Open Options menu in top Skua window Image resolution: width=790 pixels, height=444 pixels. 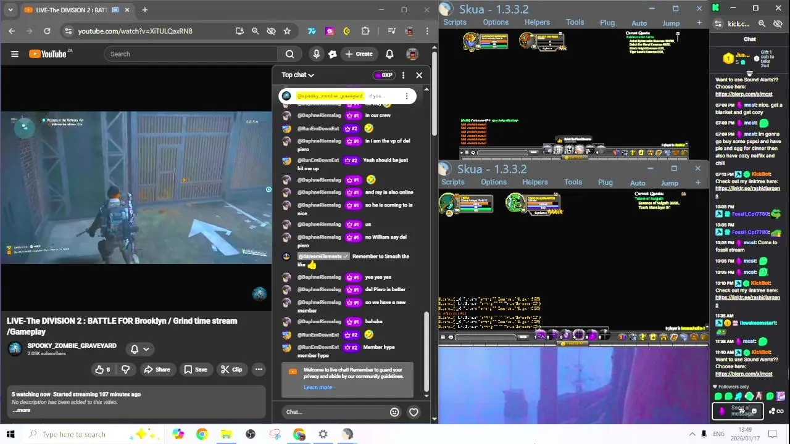click(496, 22)
